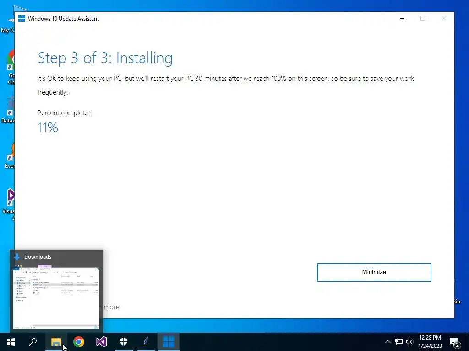Open taskbar Search magnifier

pyautogui.click(x=33, y=342)
